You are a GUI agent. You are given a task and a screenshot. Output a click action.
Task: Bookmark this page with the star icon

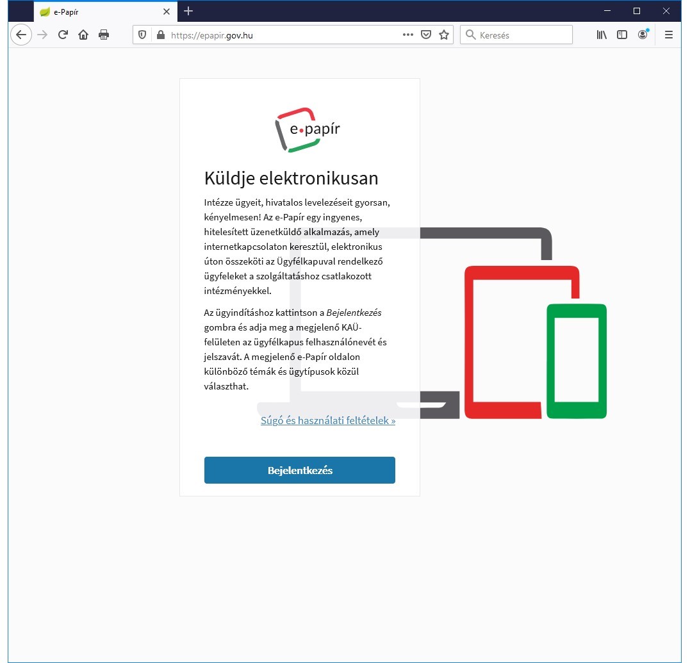(444, 35)
